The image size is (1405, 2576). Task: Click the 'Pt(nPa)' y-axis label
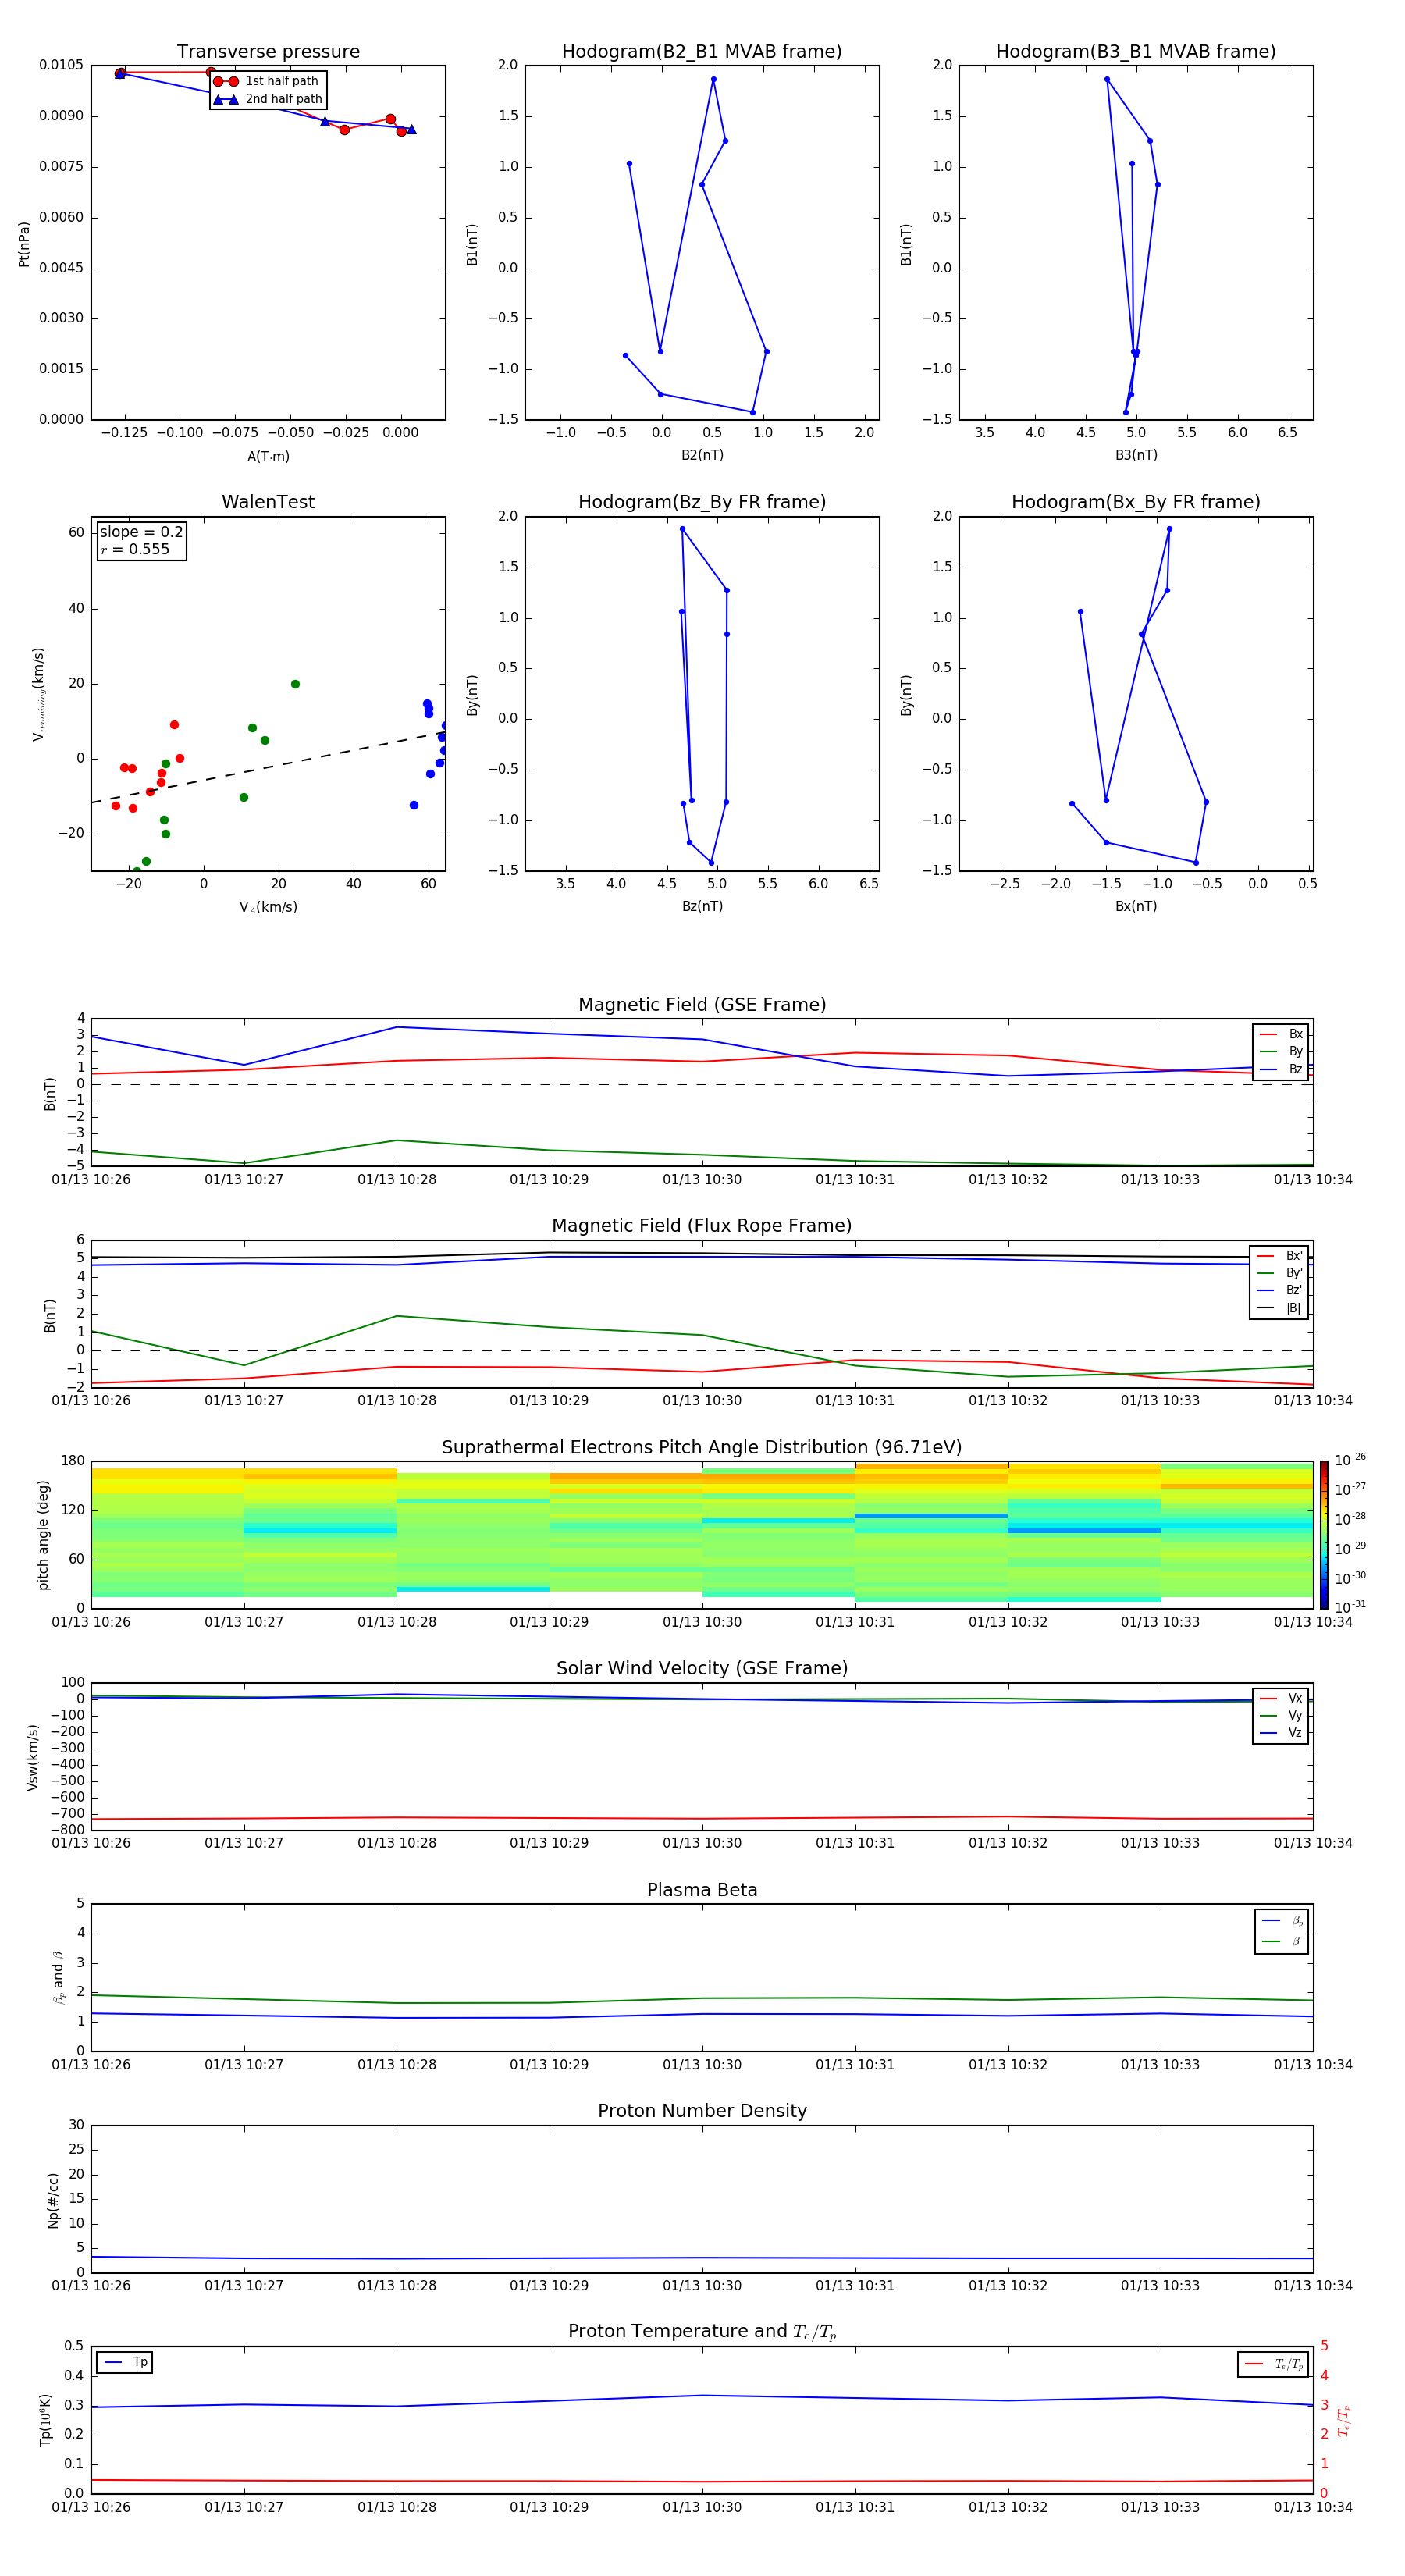[x=24, y=243]
